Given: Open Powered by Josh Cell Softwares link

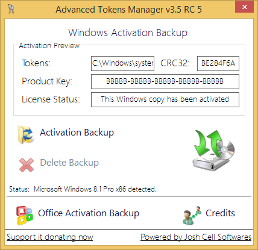Looking at the screenshot, I should 196,237.
